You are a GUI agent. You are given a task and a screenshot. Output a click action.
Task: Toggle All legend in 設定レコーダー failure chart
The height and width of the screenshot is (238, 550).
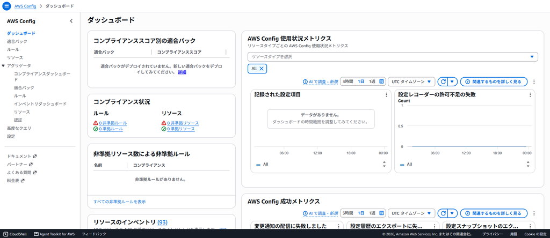point(406,164)
